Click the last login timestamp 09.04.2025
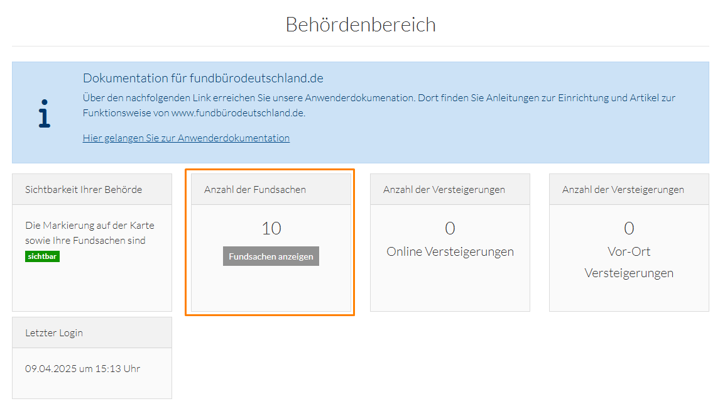 pos(82,369)
